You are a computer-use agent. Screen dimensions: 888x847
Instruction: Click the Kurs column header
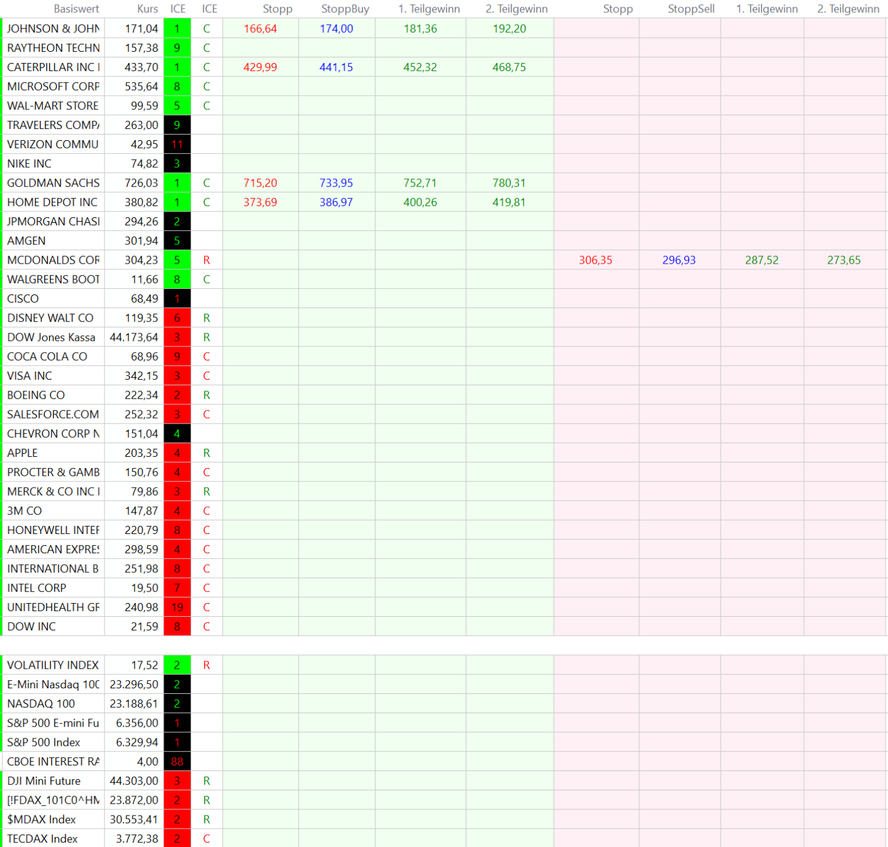click(147, 9)
